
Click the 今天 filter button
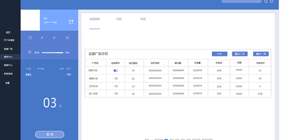click(x=220, y=54)
